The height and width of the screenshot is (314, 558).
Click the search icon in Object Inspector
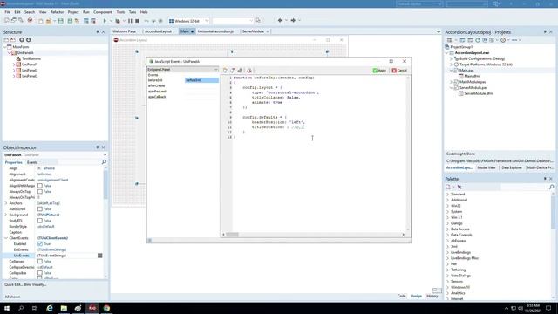tap(104, 162)
